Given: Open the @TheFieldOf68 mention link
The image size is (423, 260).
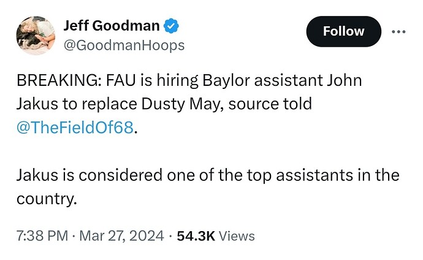Looking at the screenshot, I should point(75,128).
